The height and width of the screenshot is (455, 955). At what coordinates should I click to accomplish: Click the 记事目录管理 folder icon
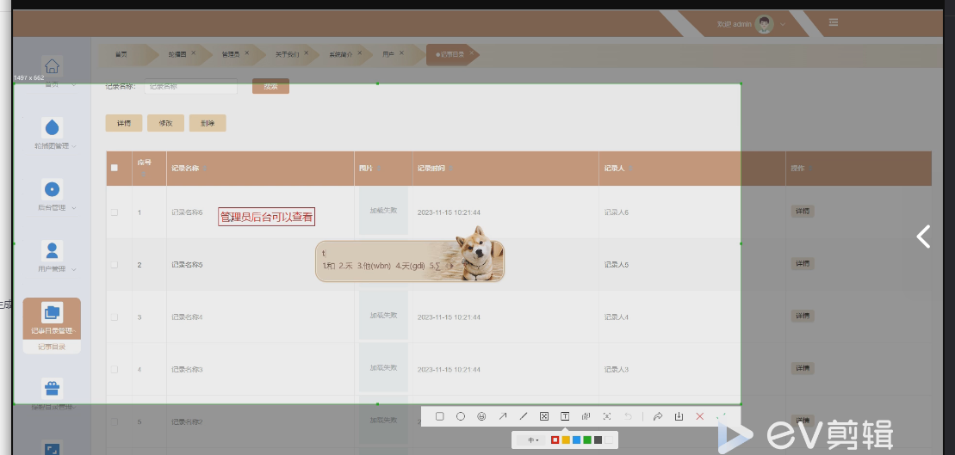click(53, 313)
